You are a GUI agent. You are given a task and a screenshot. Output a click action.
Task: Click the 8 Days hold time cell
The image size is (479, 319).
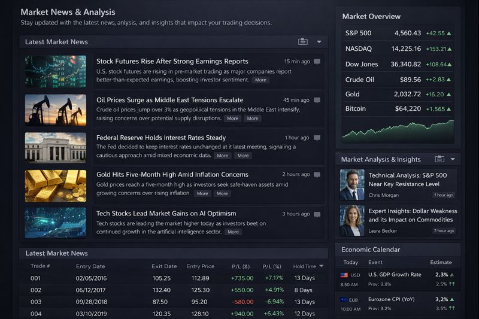click(303, 290)
